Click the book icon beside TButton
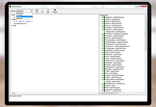 click(x=105, y=23)
